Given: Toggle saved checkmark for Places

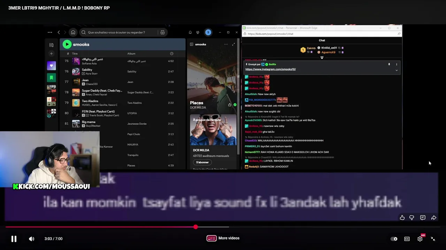Looking at the screenshot, I should pos(235,105).
